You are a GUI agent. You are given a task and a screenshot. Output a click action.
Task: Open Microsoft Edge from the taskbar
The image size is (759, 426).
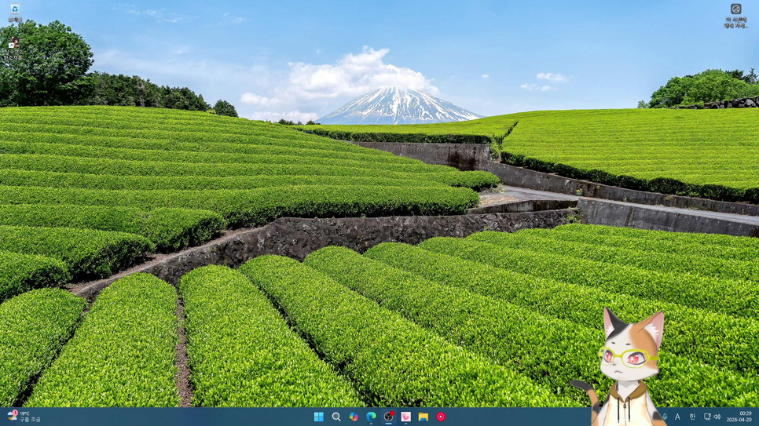[x=371, y=417]
